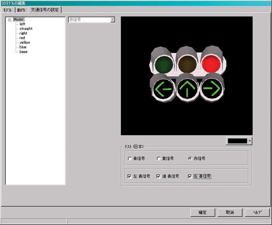Select the yellow tree item
272x225 pixels.
tap(25, 42)
